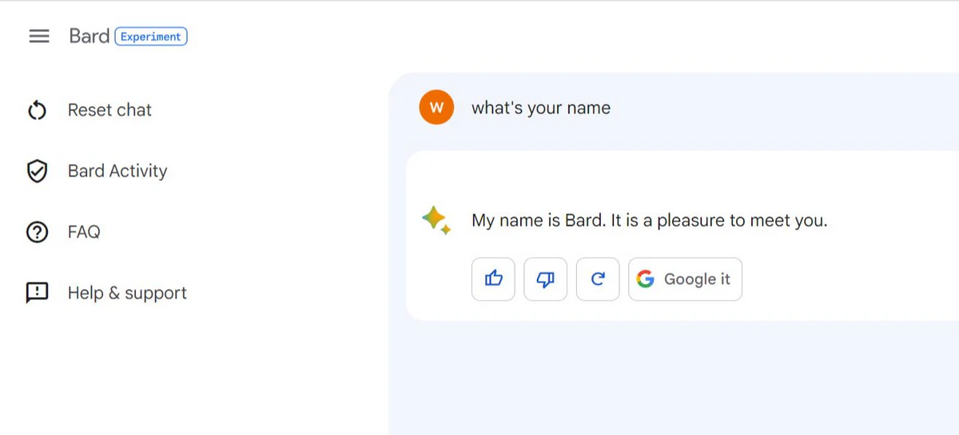959x435 pixels.
Task: Click the FAQ question mark icon
Action: click(x=38, y=232)
